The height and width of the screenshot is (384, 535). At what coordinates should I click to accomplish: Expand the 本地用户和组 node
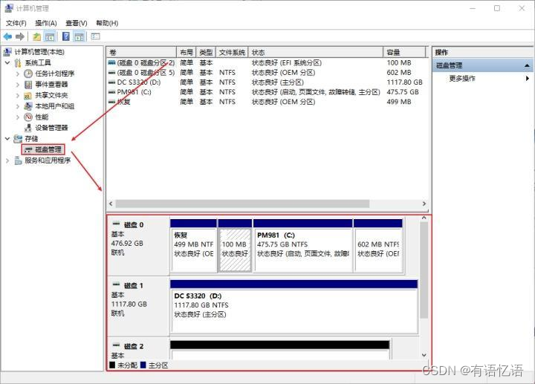point(18,106)
